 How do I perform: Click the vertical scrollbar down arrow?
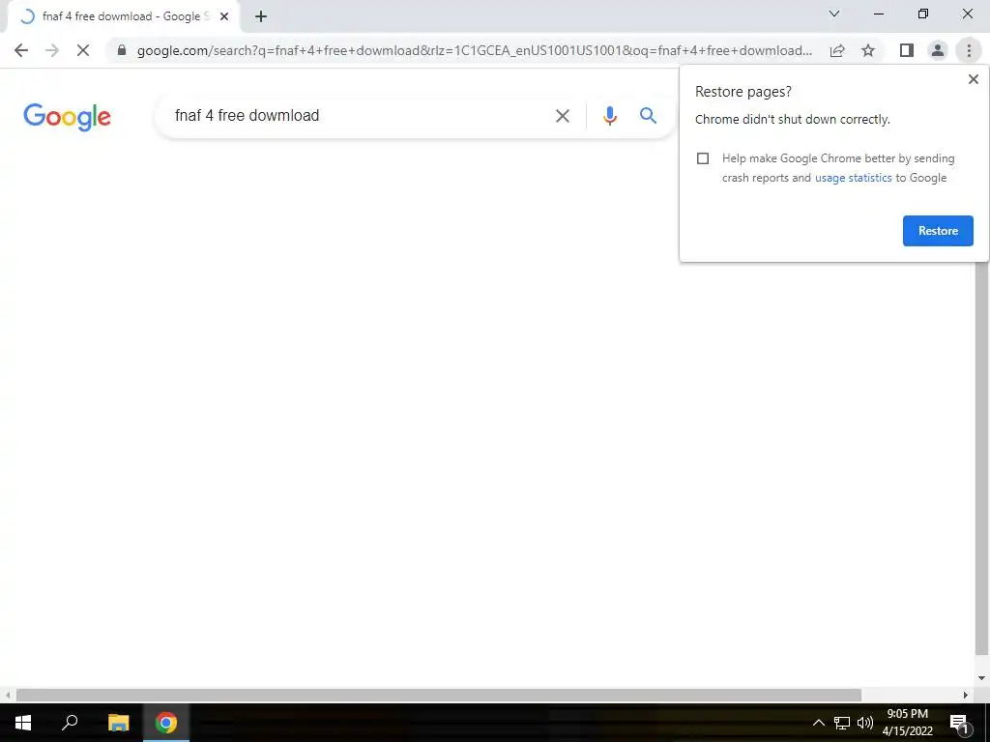pos(981,678)
